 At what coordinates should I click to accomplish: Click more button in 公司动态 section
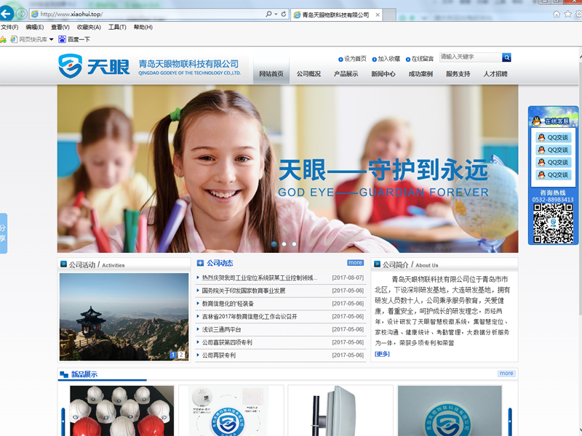(355, 262)
